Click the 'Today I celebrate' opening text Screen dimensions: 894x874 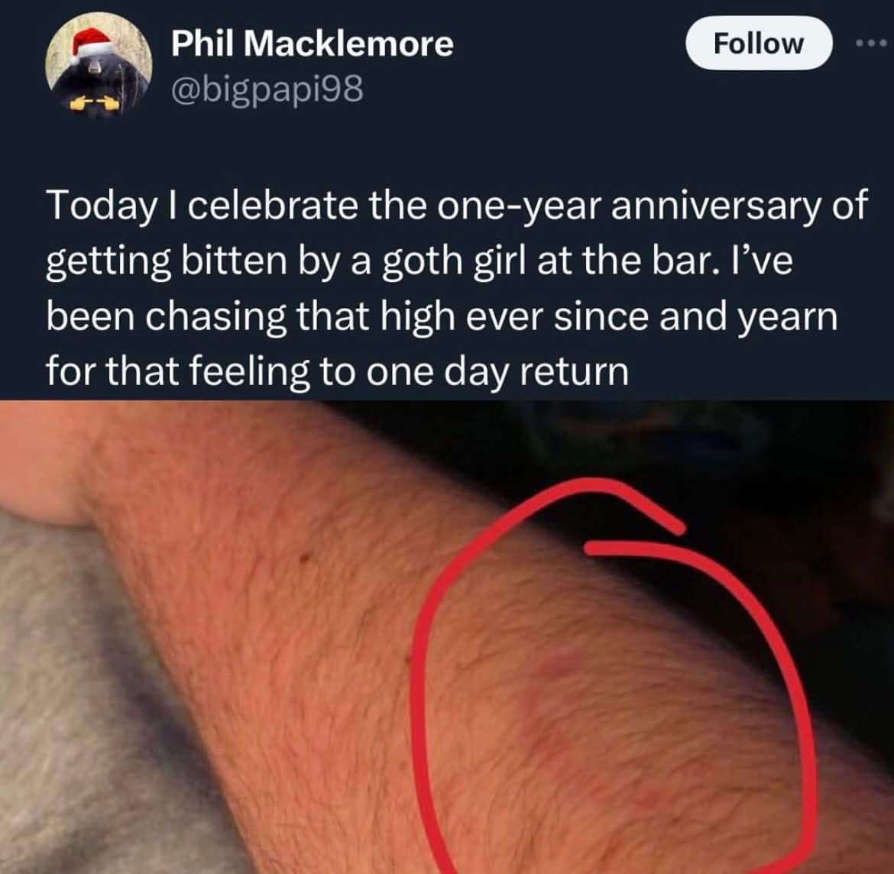click(202, 206)
